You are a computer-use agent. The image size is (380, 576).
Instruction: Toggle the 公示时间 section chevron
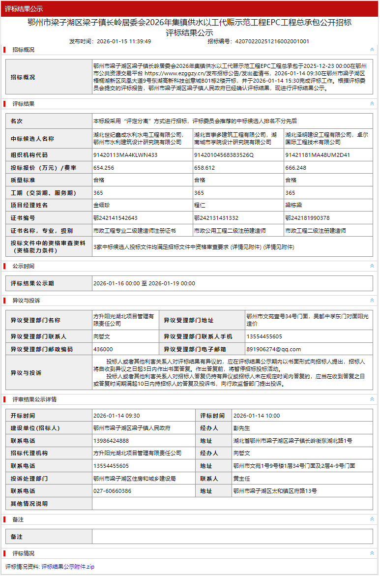(372, 266)
